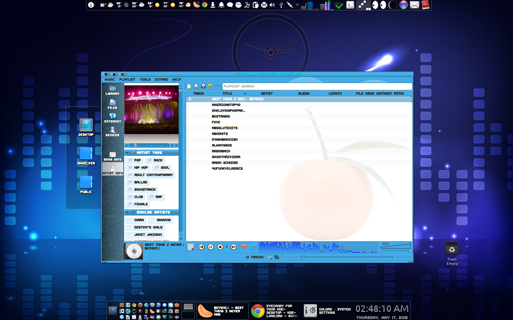
Task: Sort playlist by Album column header
Action: click(x=304, y=94)
